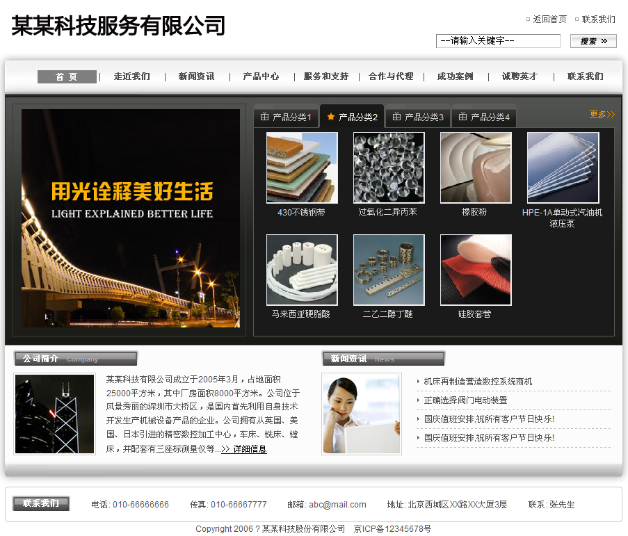Click the keyword search input field

[498, 41]
